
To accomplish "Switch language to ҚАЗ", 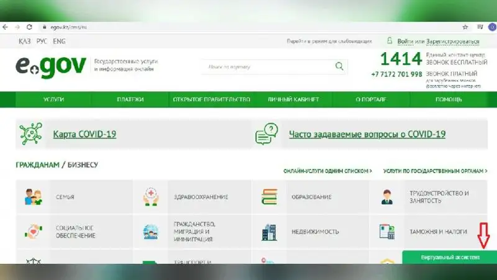I will pyautogui.click(x=24, y=42).
